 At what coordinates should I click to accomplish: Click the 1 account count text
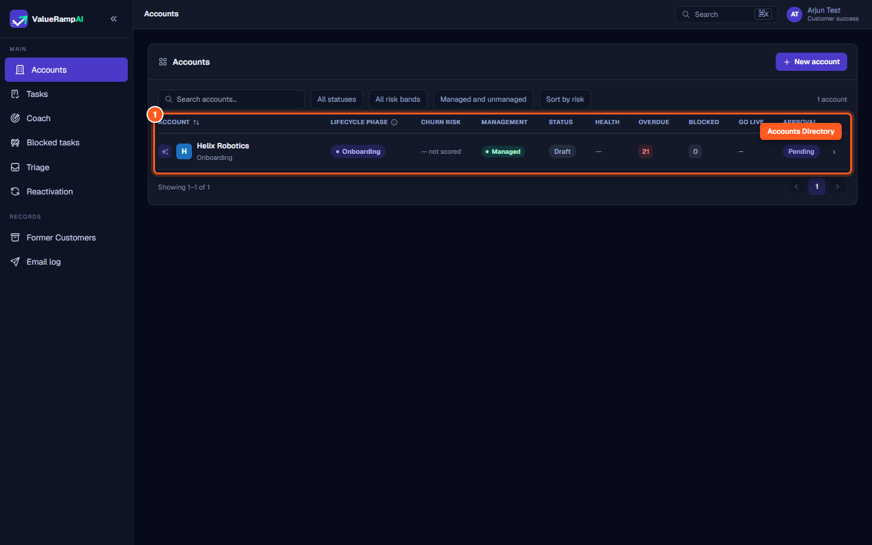[x=832, y=99]
